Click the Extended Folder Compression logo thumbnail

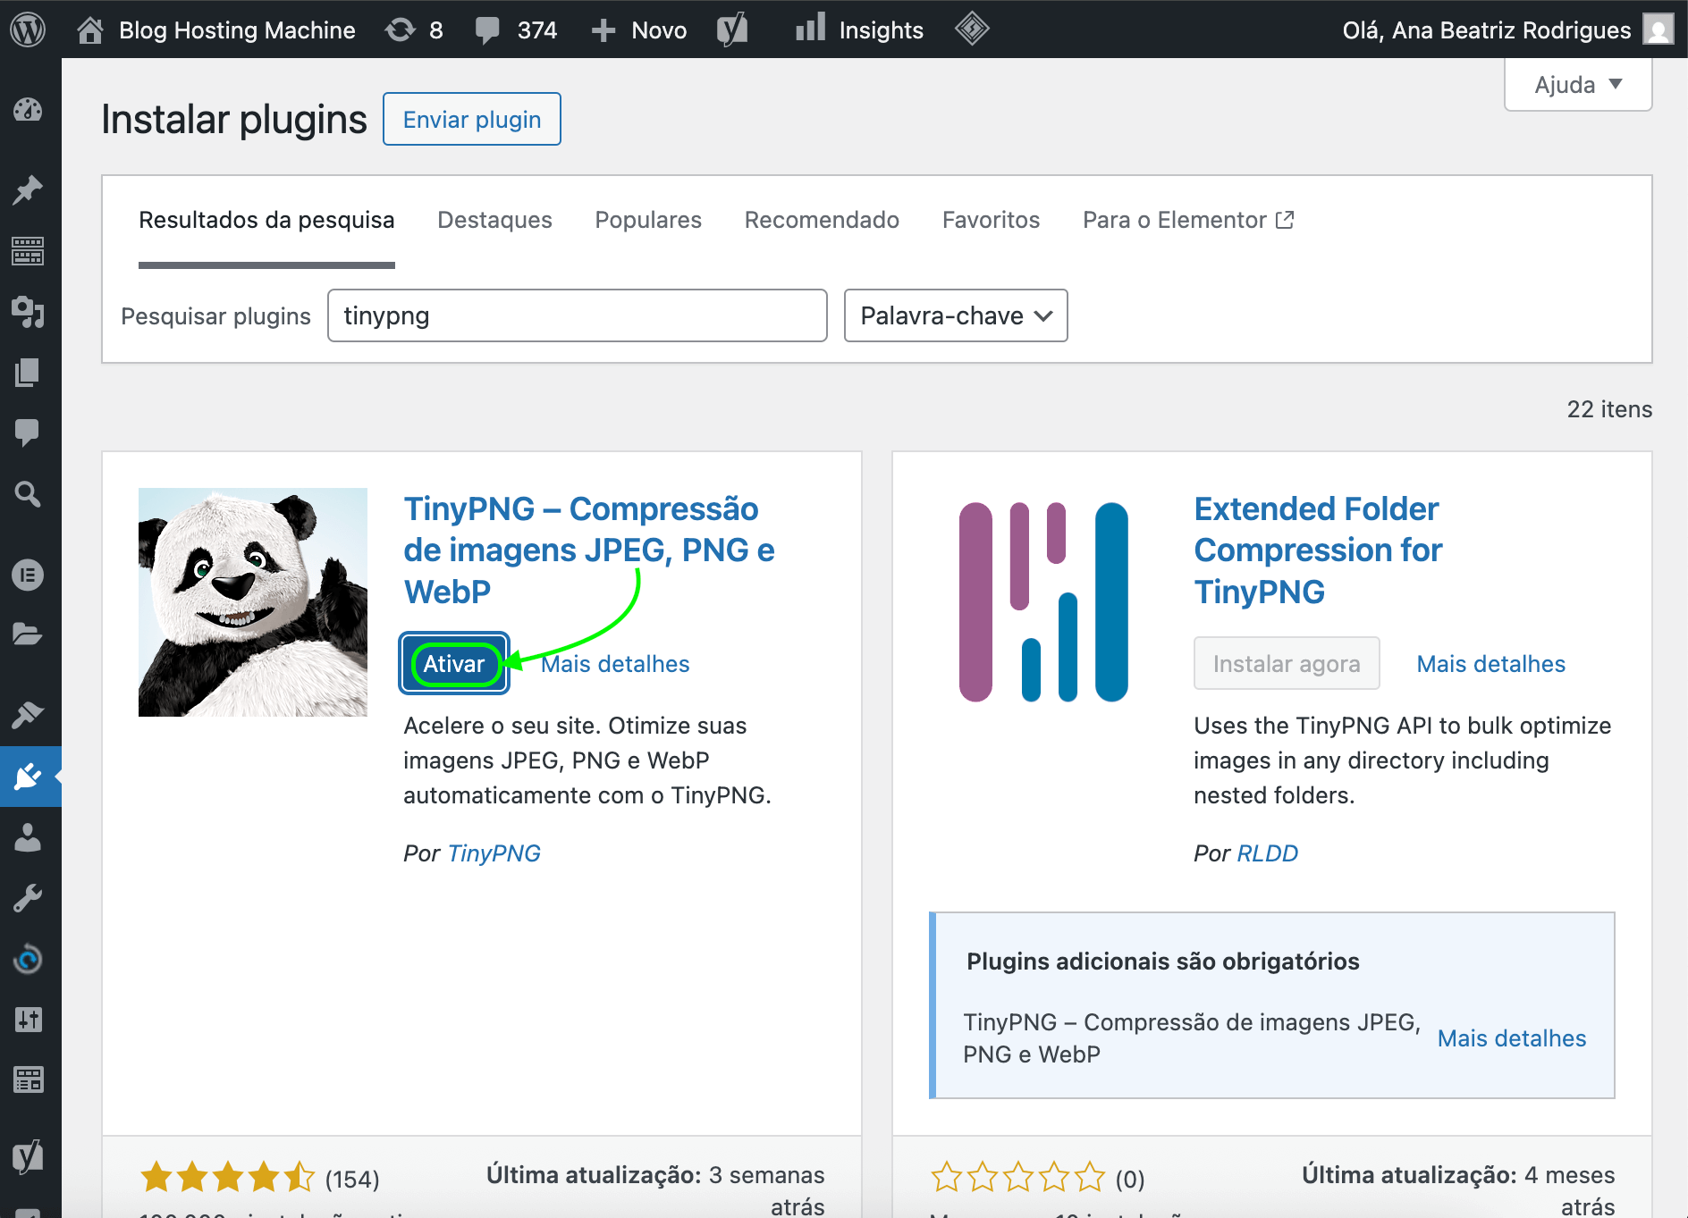1043,602
